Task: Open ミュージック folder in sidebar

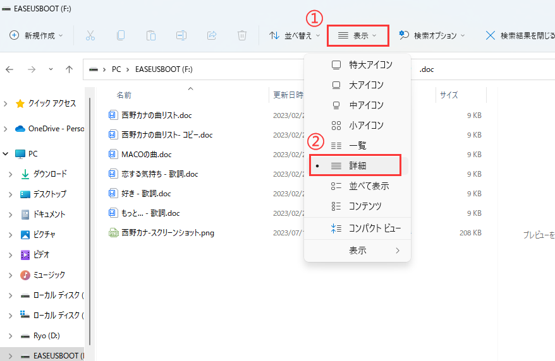Action: pyautogui.click(x=49, y=275)
